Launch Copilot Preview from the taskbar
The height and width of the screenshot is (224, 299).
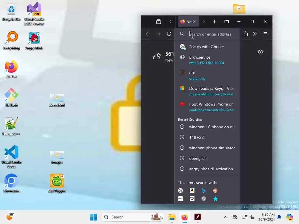click(x=290, y=217)
